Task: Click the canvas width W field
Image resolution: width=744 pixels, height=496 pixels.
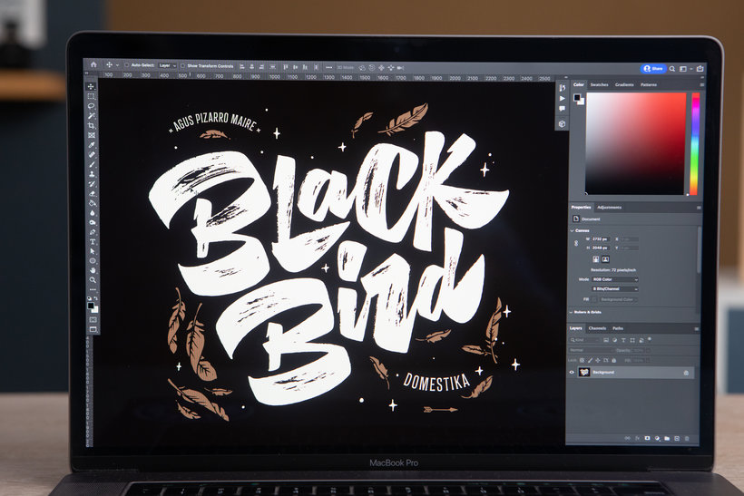Action: point(601,239)
